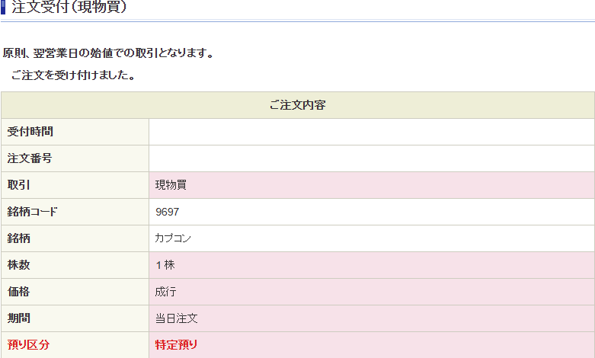Click the 1 株 quantity value
595x358 pixels.
165,265
